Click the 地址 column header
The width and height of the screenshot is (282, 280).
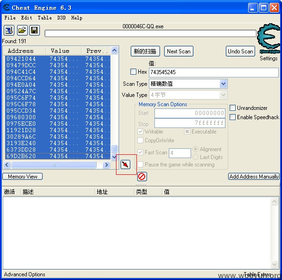[x=115, y=192]
